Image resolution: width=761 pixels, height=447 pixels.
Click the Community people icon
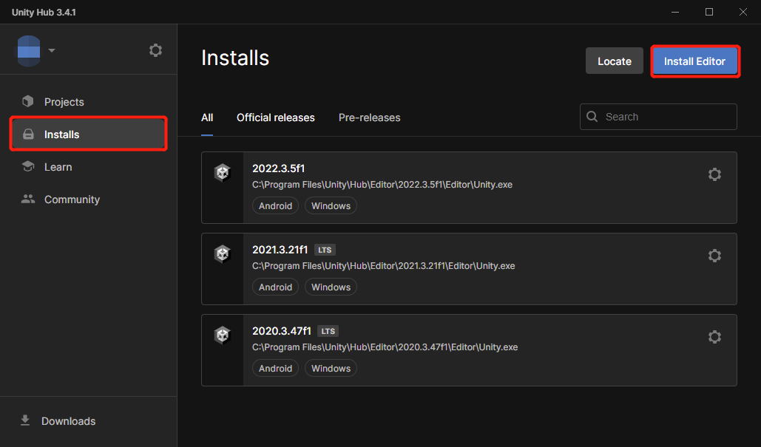(28, 199)
